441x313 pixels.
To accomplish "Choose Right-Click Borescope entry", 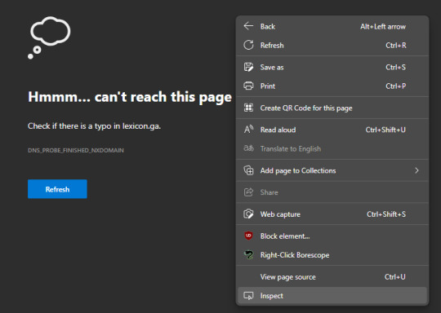I will (x=332, y=255).
